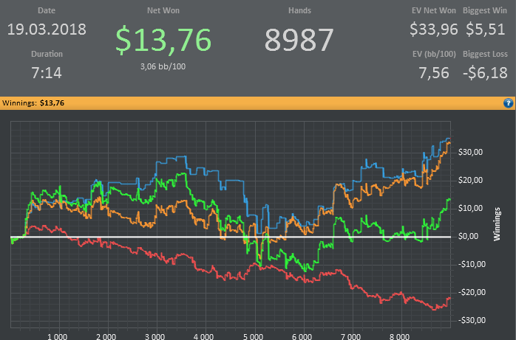Click the Biggest Win $5,51 value
Screen dimensions: 516x340
click(485, 30)
